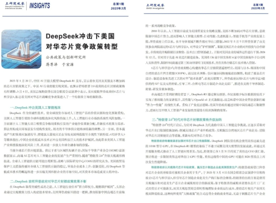Click paragraph starting "特朗普 2.0"时代开启后
The image size is (276, 203).
(205, 130)
